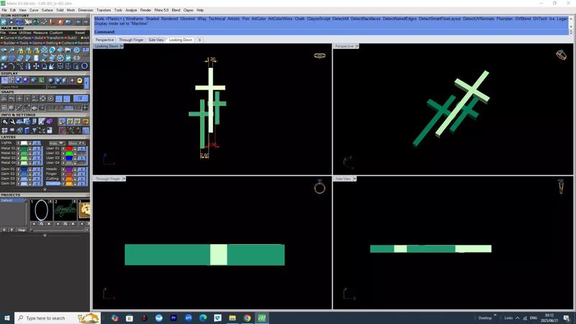Open Microsoft Edge from the taskbar
576x324 pixels.
203,318
